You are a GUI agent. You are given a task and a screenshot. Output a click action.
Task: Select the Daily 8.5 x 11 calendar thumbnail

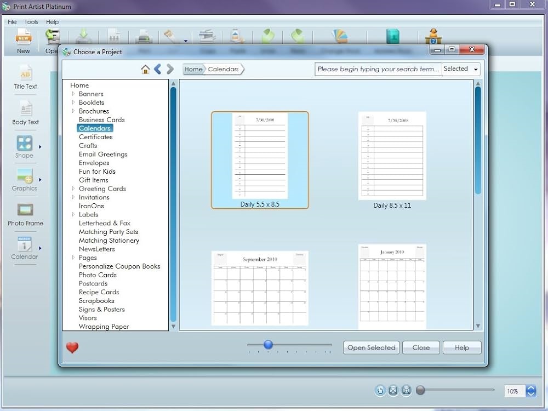point(392,161)
